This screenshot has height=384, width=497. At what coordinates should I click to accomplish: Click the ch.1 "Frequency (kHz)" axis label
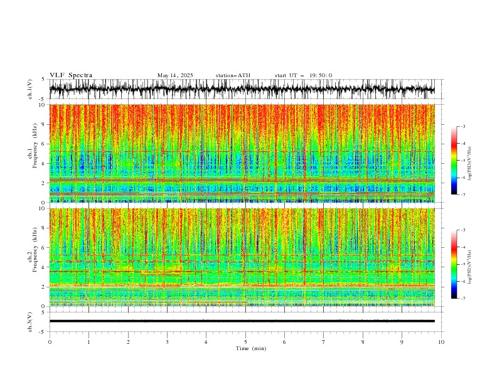[x=35, y=146]
